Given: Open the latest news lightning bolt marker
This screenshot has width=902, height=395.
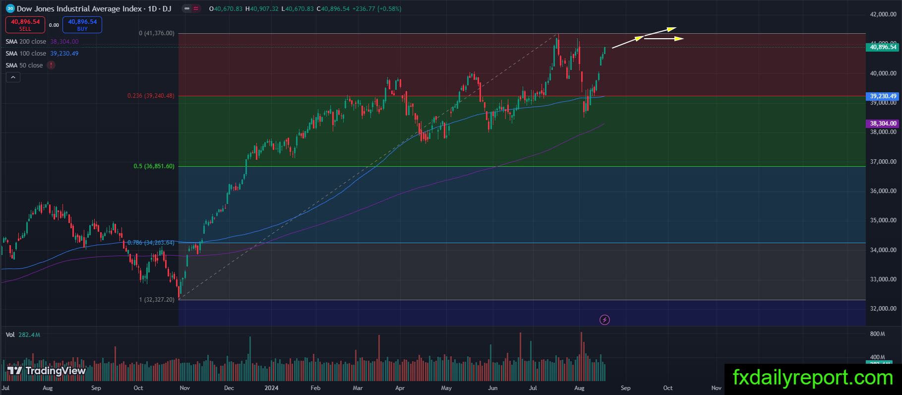Looking at the screenshot, I should pyautogui.click(x=604, y=320).
